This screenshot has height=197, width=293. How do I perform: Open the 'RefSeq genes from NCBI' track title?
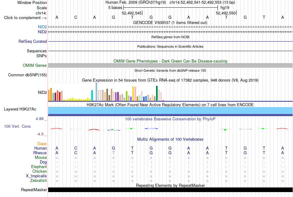click(170, 37)
